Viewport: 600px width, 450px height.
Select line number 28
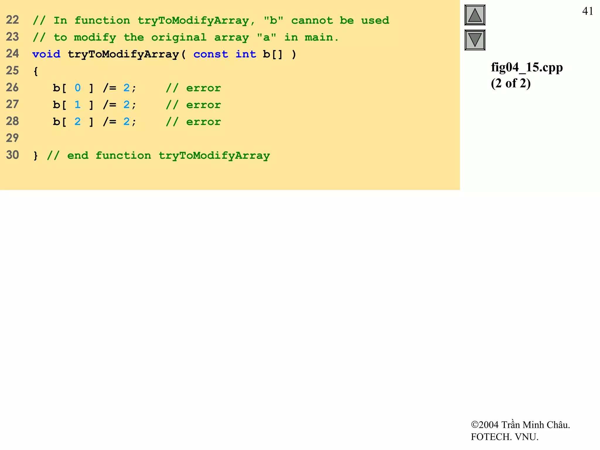pos(12,121)
